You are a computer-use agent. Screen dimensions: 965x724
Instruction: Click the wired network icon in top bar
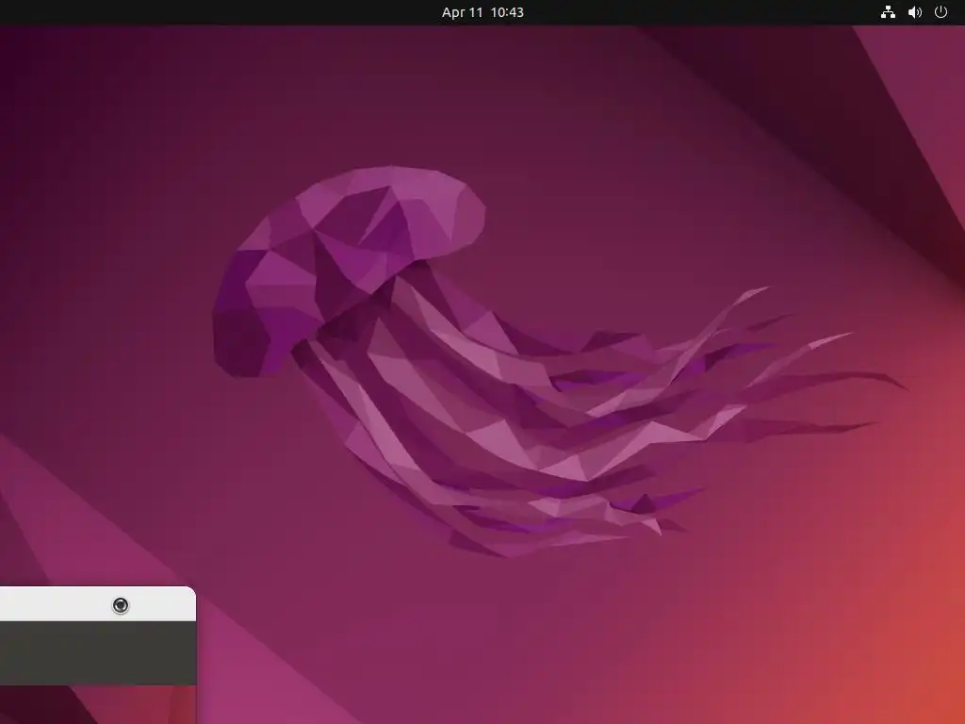point(888,12)
